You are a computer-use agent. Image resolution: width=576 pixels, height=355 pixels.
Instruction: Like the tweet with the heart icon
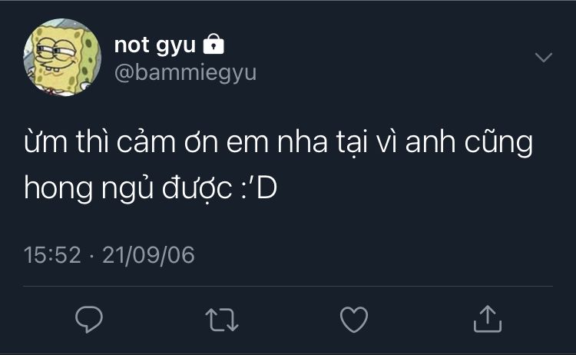coord(354,320)
